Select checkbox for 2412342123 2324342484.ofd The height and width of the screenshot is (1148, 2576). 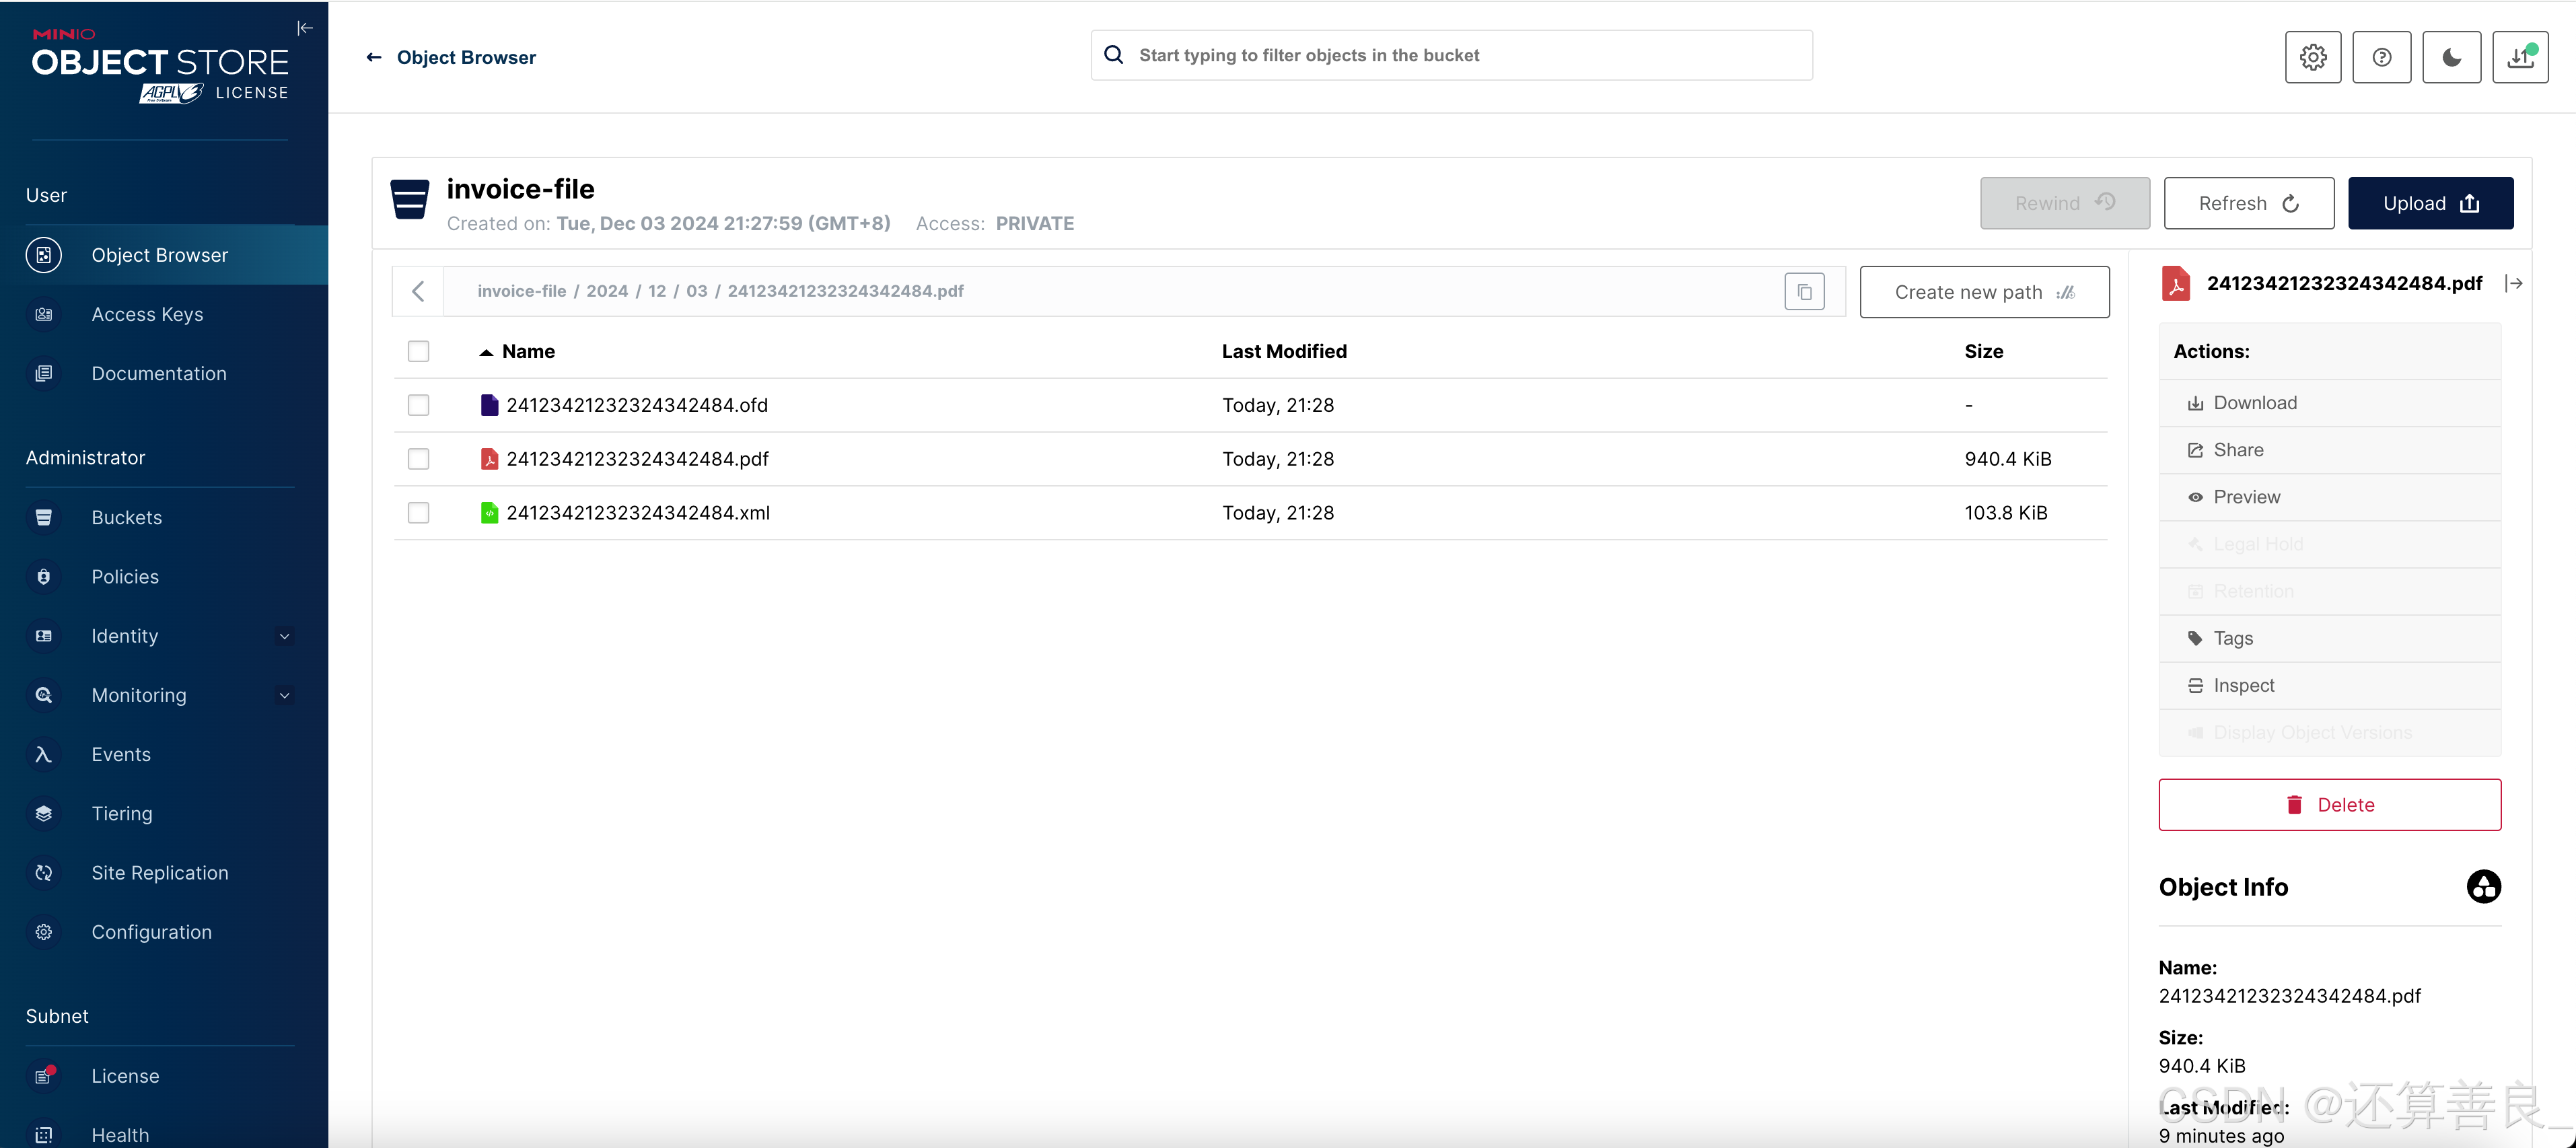point(419,404)
